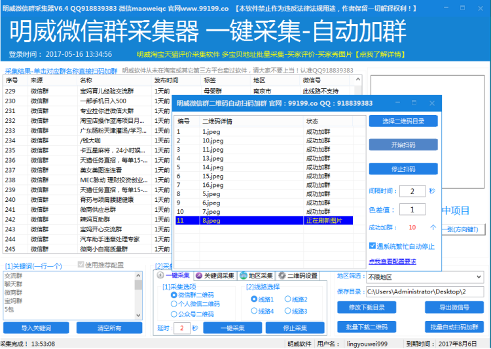Click the 选择二维码目录 button
Screen dimensions: 491x349
(403, 122)
